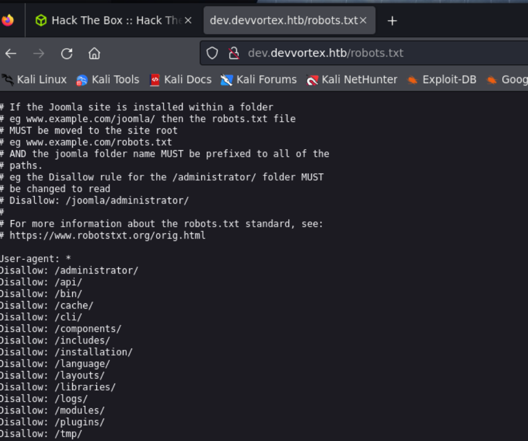The height and width of the screenshot is (441, 528).
Task: Launch the Kali Forums bookmark
Action: tap(259, 80)
